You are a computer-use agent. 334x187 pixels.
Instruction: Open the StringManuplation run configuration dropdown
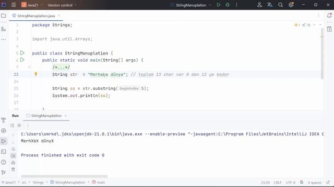pos(191,5)
